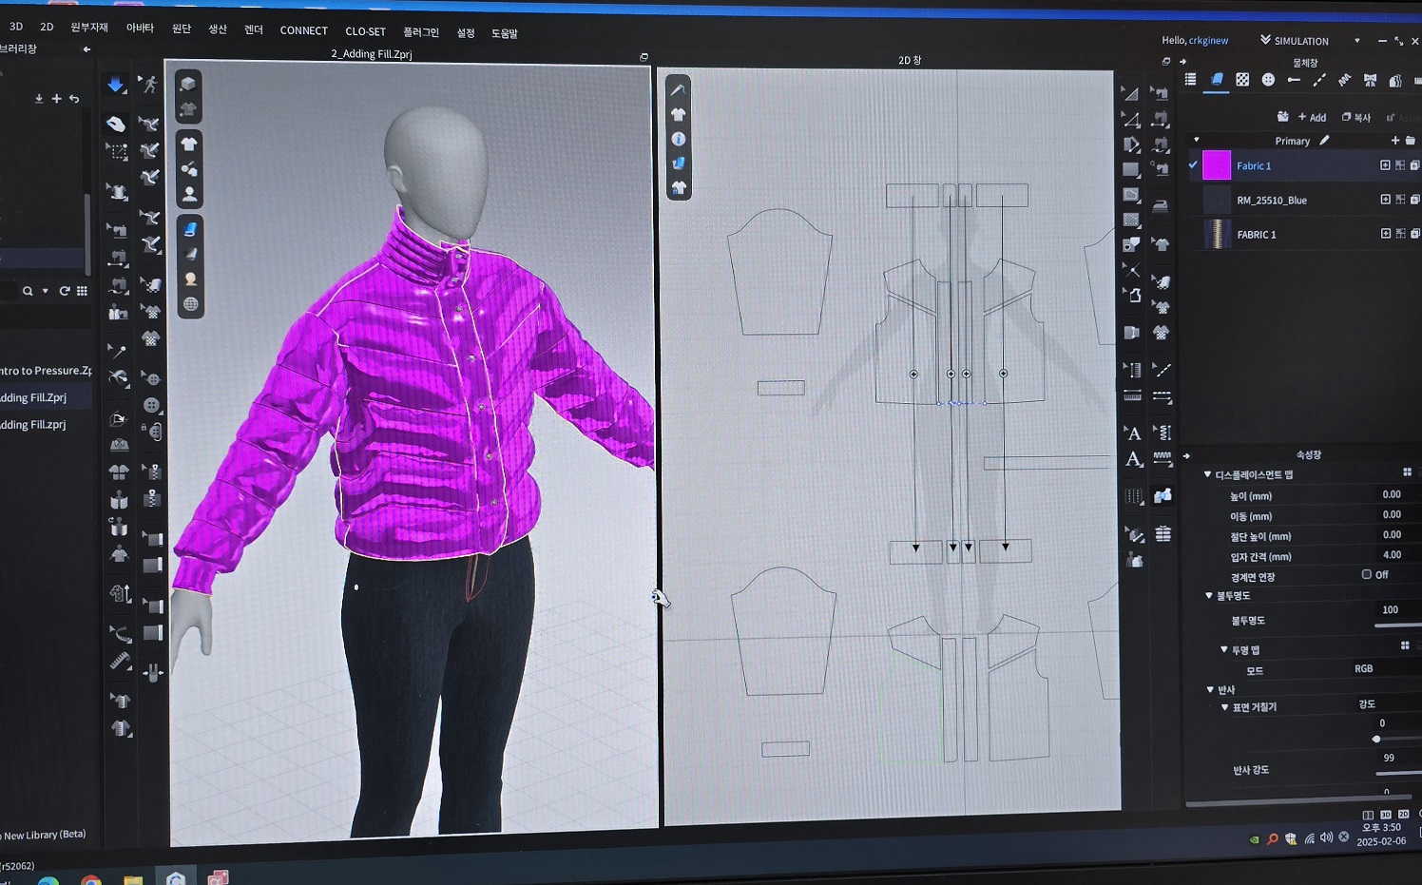The width and height of the screenshot is (1422, 885).
Task: Open the Button tab in Object Browser
Action: [1268, 80]
